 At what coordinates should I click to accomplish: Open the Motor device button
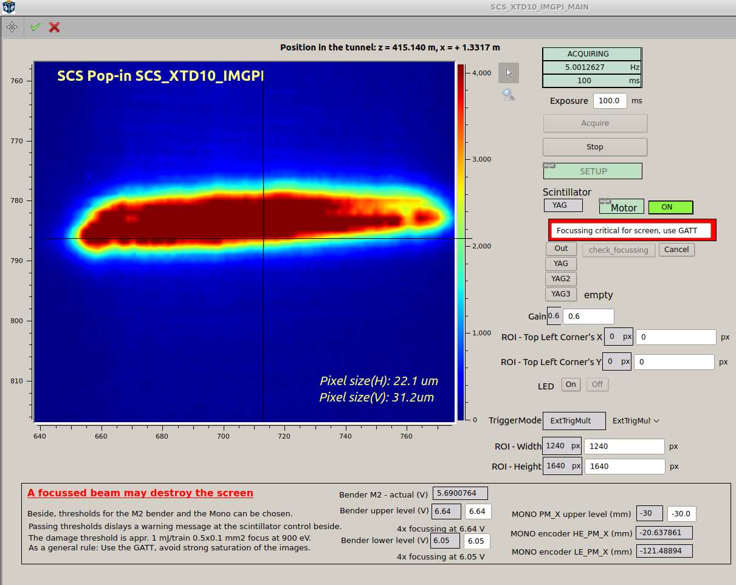621,207
